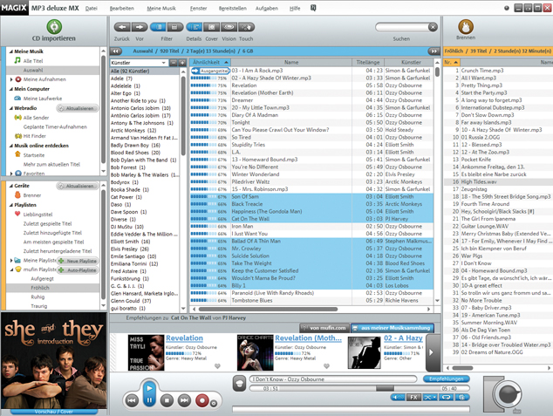Screen dimensions: 553x416
Task: Click the Brennen flame icon
Action: click(x=466, y=26)
